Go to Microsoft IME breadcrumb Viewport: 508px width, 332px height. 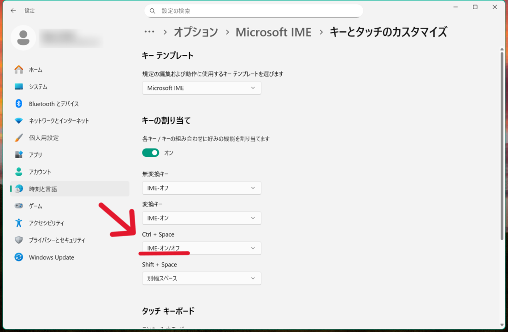point(273,32)
